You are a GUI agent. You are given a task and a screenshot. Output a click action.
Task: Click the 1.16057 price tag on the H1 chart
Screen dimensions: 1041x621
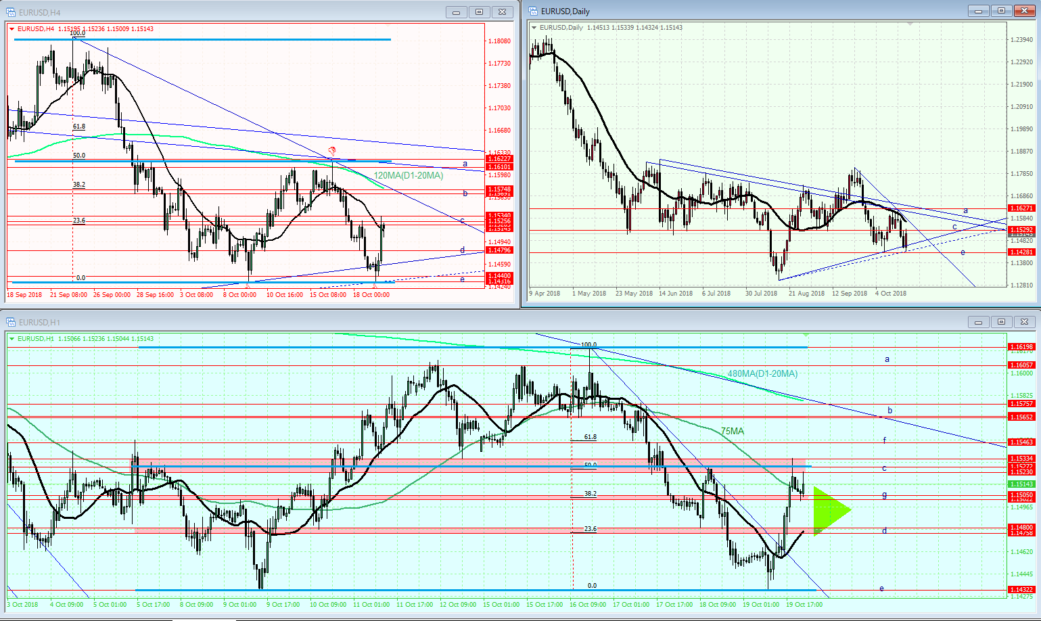(1021, 365)
